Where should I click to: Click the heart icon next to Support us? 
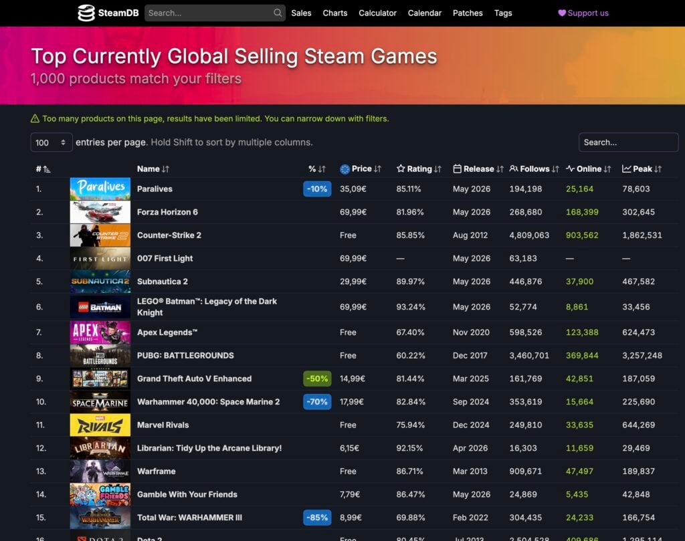click(562, 13)
